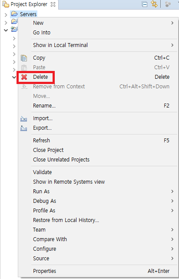Click the arrow beside New
The width and height of the screenshot is (179, 279).
coord(172,23)
